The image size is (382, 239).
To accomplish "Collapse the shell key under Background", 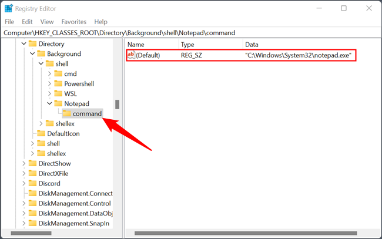I will click(x=41, y=64).
